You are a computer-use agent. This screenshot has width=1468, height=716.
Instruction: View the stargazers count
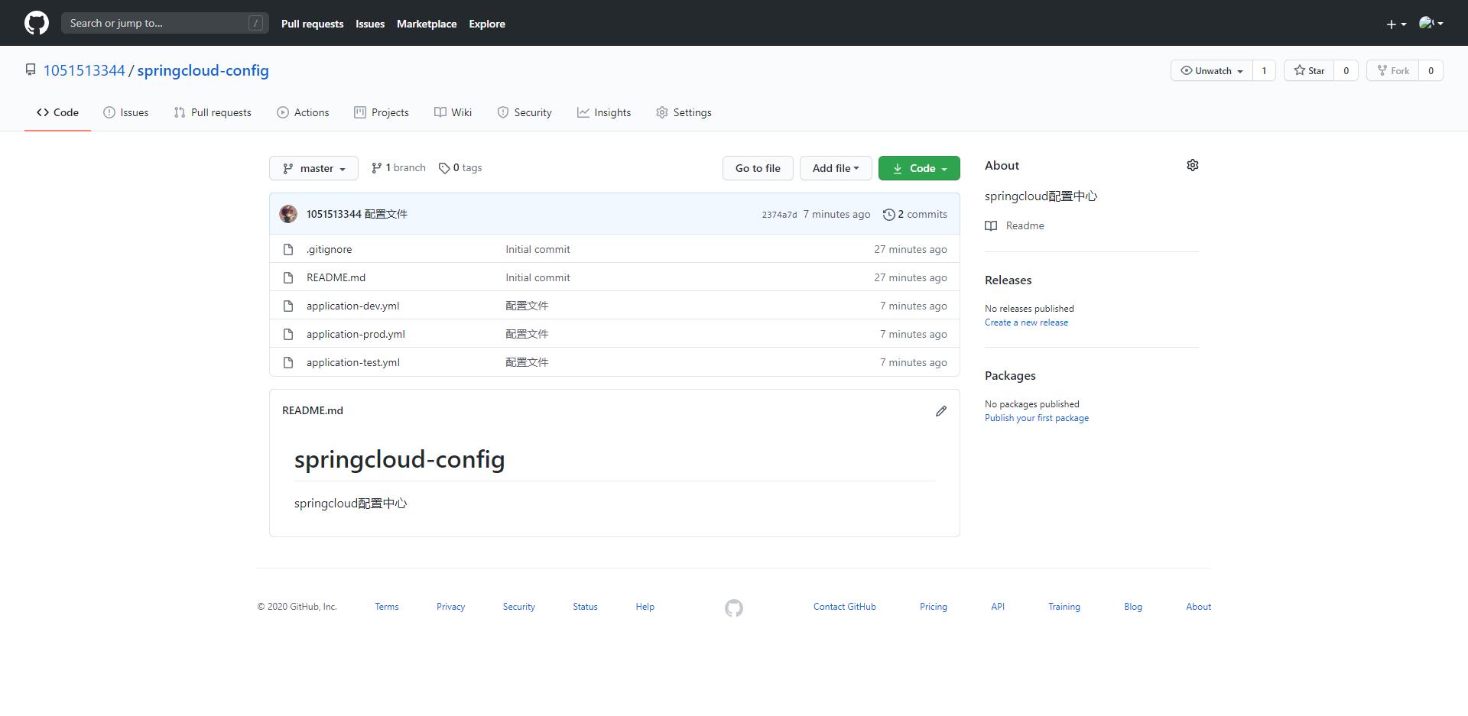(x=1346, y=70)
